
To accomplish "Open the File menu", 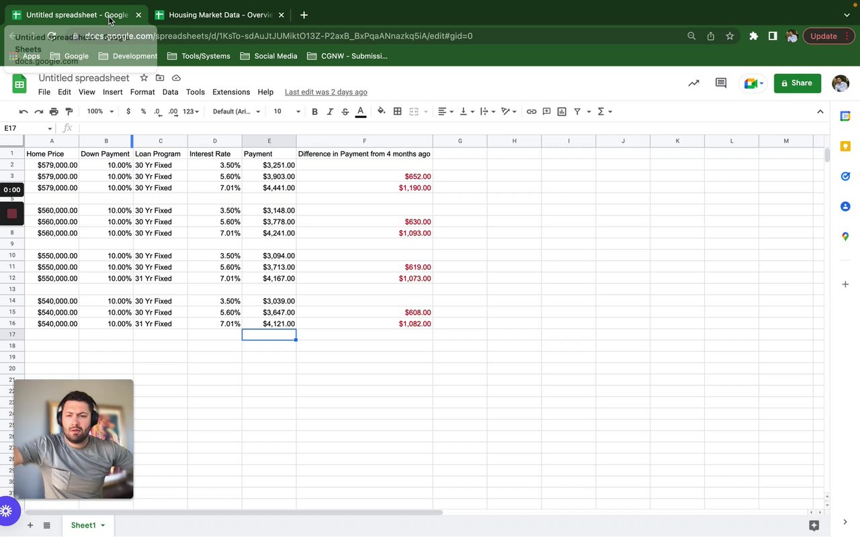I will [x=44, y=92].
